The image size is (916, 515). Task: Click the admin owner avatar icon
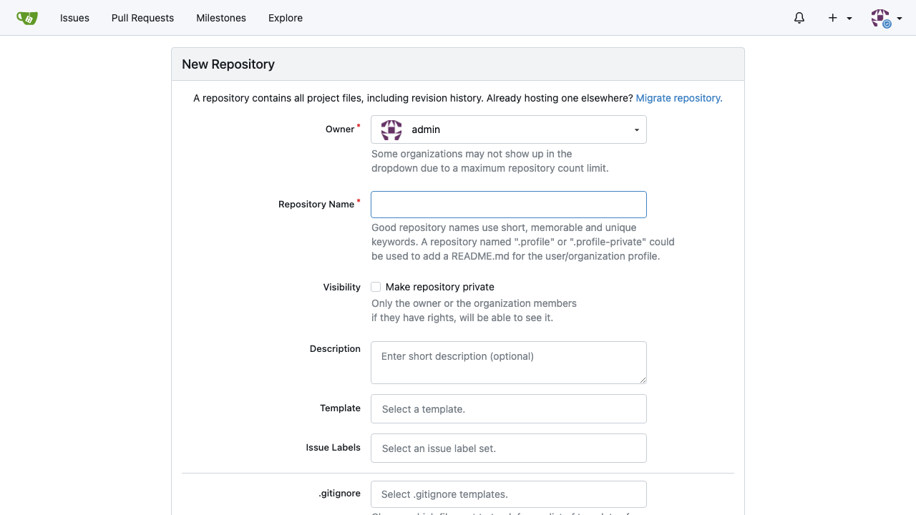391,129
